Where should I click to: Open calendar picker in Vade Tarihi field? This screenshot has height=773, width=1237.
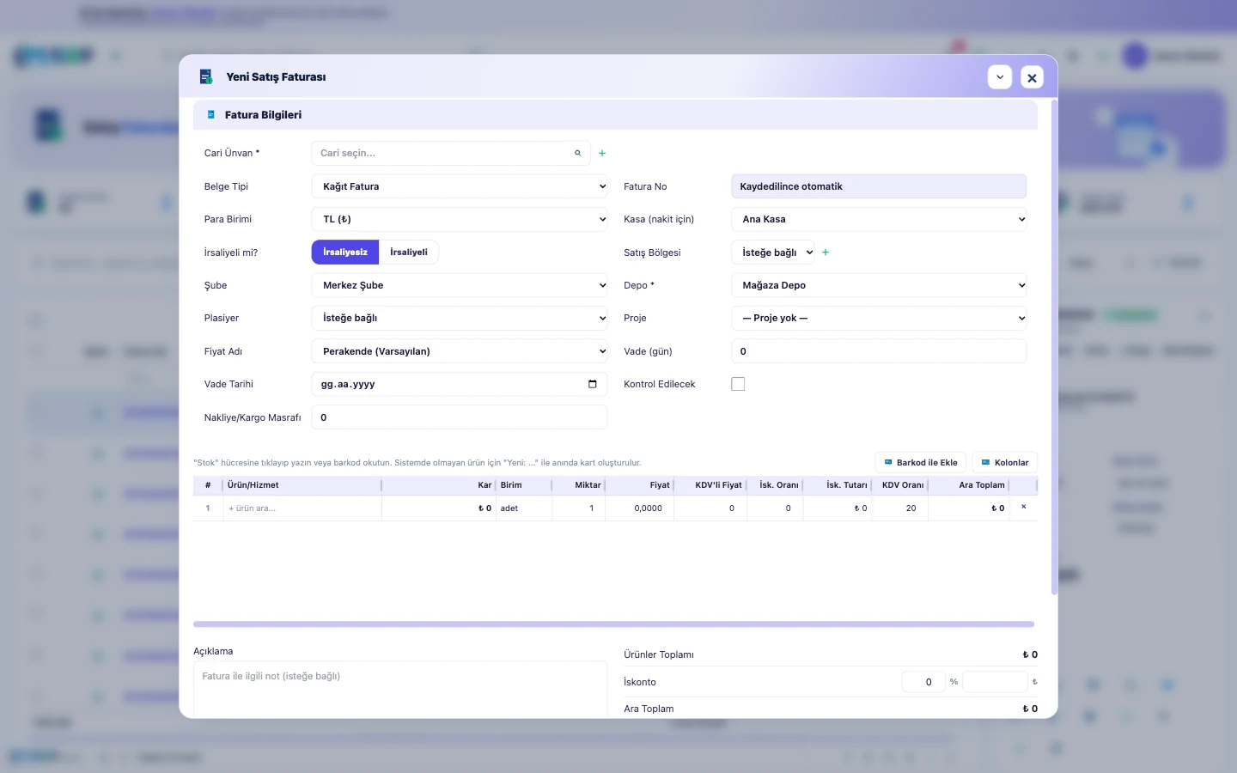pyautogui.click(x=592, y=384)
